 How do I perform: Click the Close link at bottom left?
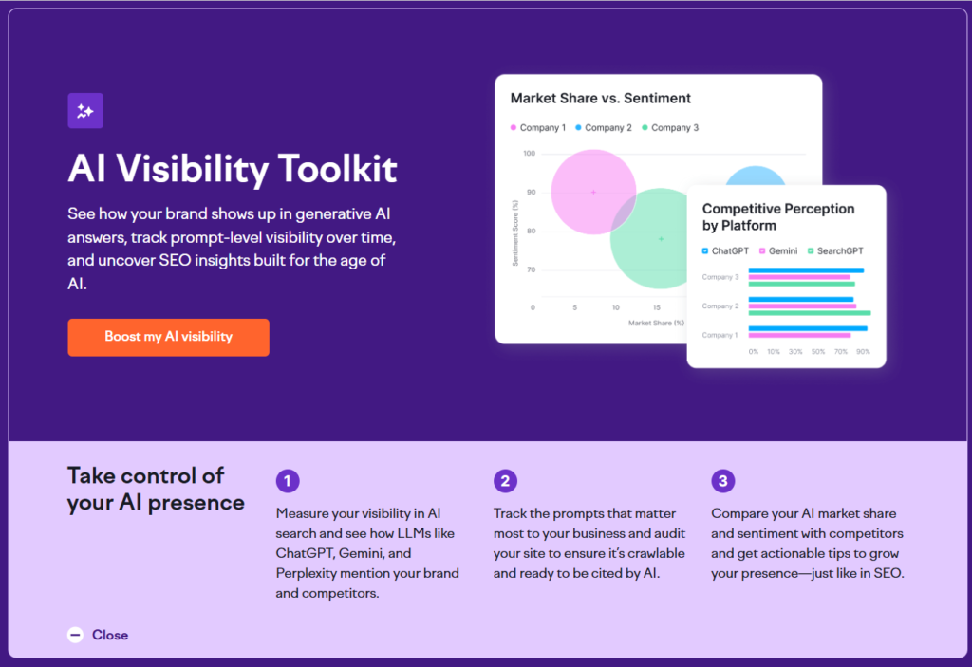pyautogui.click(x=110, y=635)
